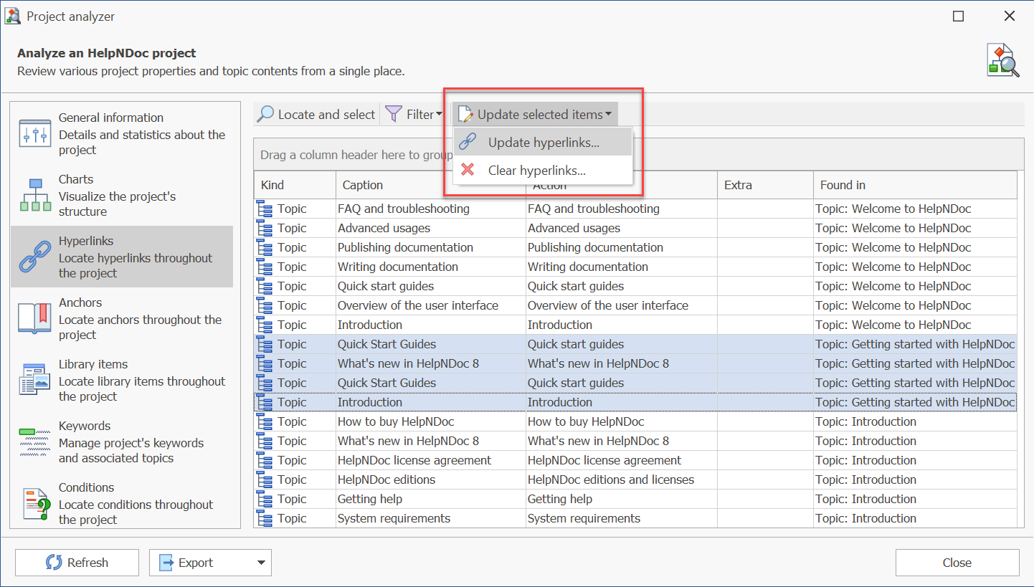
Task: Select 'System requirements' caption cell
Action: 431,518
